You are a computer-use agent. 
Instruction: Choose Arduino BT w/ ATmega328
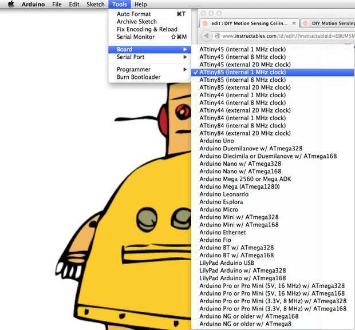point(273,248)
